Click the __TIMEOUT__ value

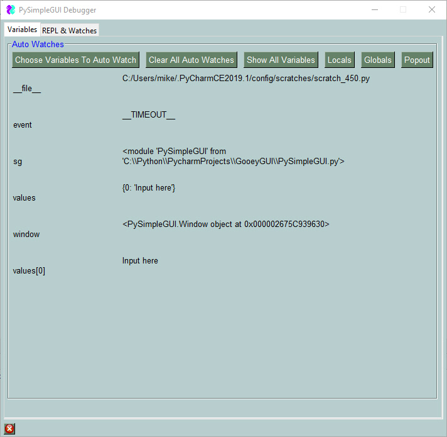click(x=149, y=114)
